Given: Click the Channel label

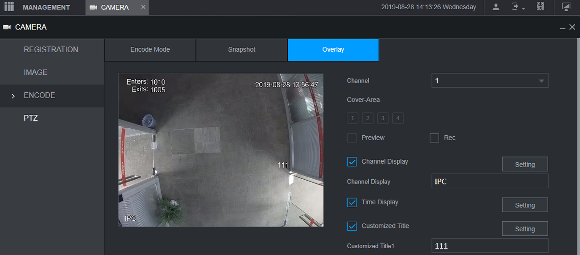Looking at the screenshot, I should 358,81.
